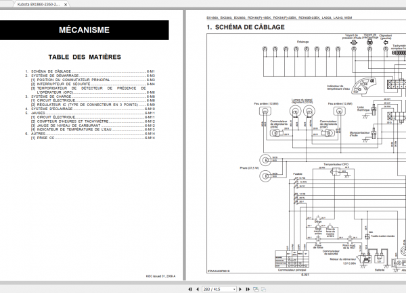Open TOC entry Position du commutateur principal
The height and width of the screenshot is (293, 406).
93,80
